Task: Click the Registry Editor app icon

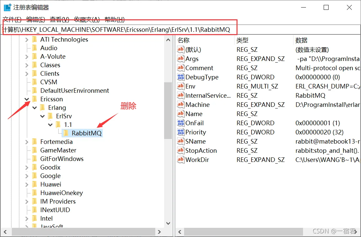Action: [7, 7]
